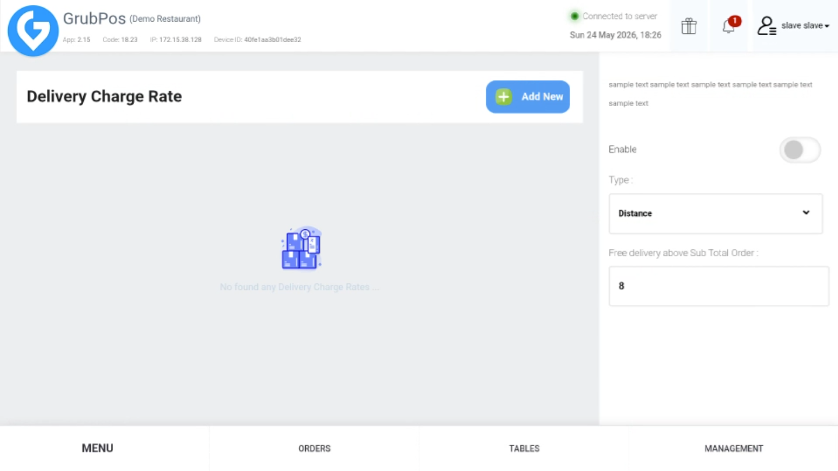This screenshot has height=471, width=838.
Task: Click the GrubPos logo icon
Action: click(x=33, y=31)
